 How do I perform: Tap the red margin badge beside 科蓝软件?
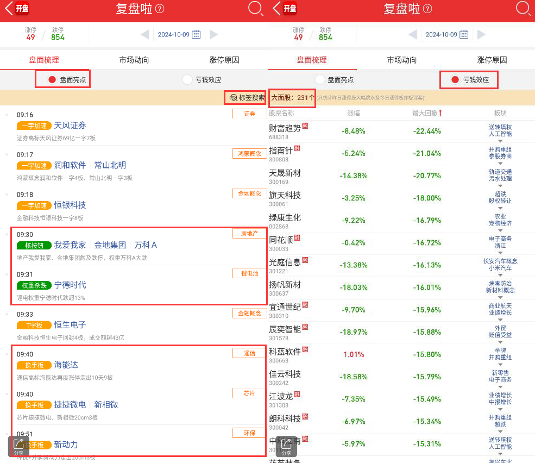point(305,349)
